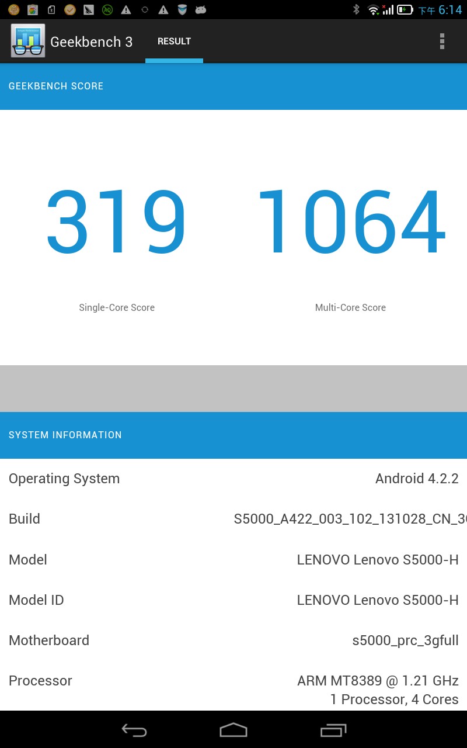Tap the ARM MT8389 @ 1.21 GHz value
Image resolution: width=467 pixels, height=748 pixels.
point(378,681)
